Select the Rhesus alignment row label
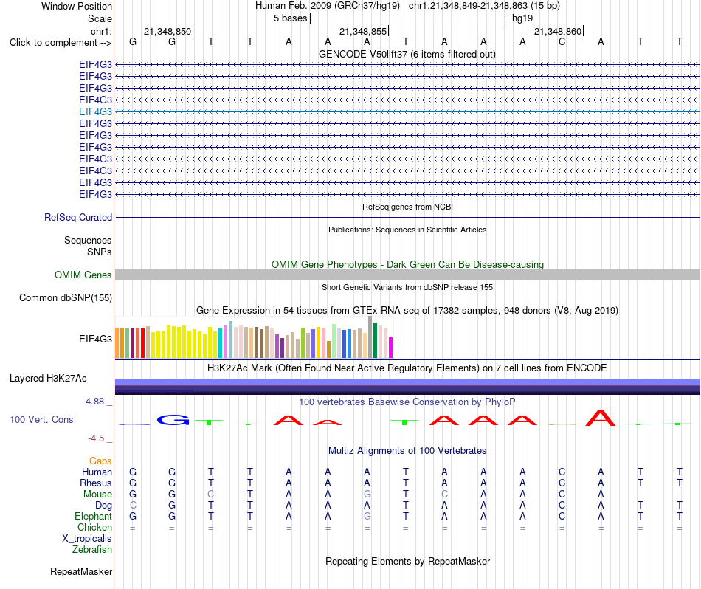The width and height of the screenshot is (701, 589). coord(96,483)
